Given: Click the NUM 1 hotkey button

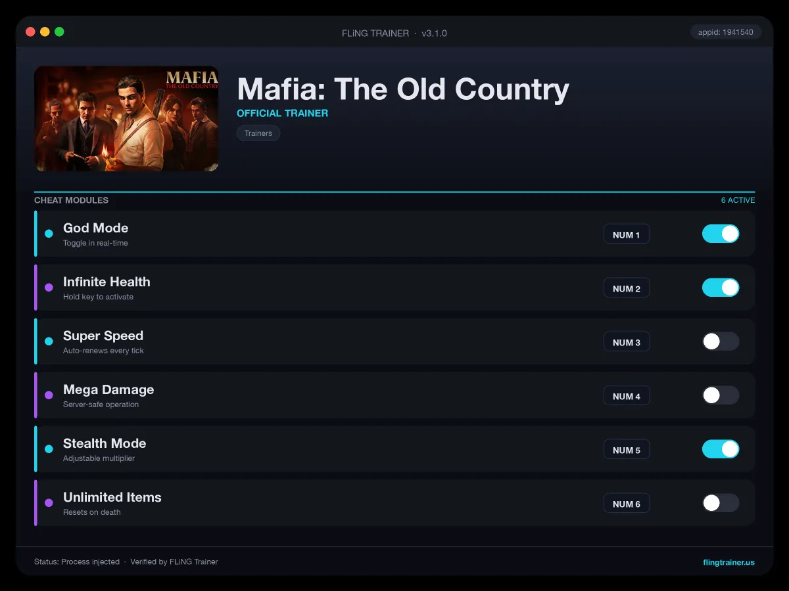Looking at the screenshot, I should [627, 234].
